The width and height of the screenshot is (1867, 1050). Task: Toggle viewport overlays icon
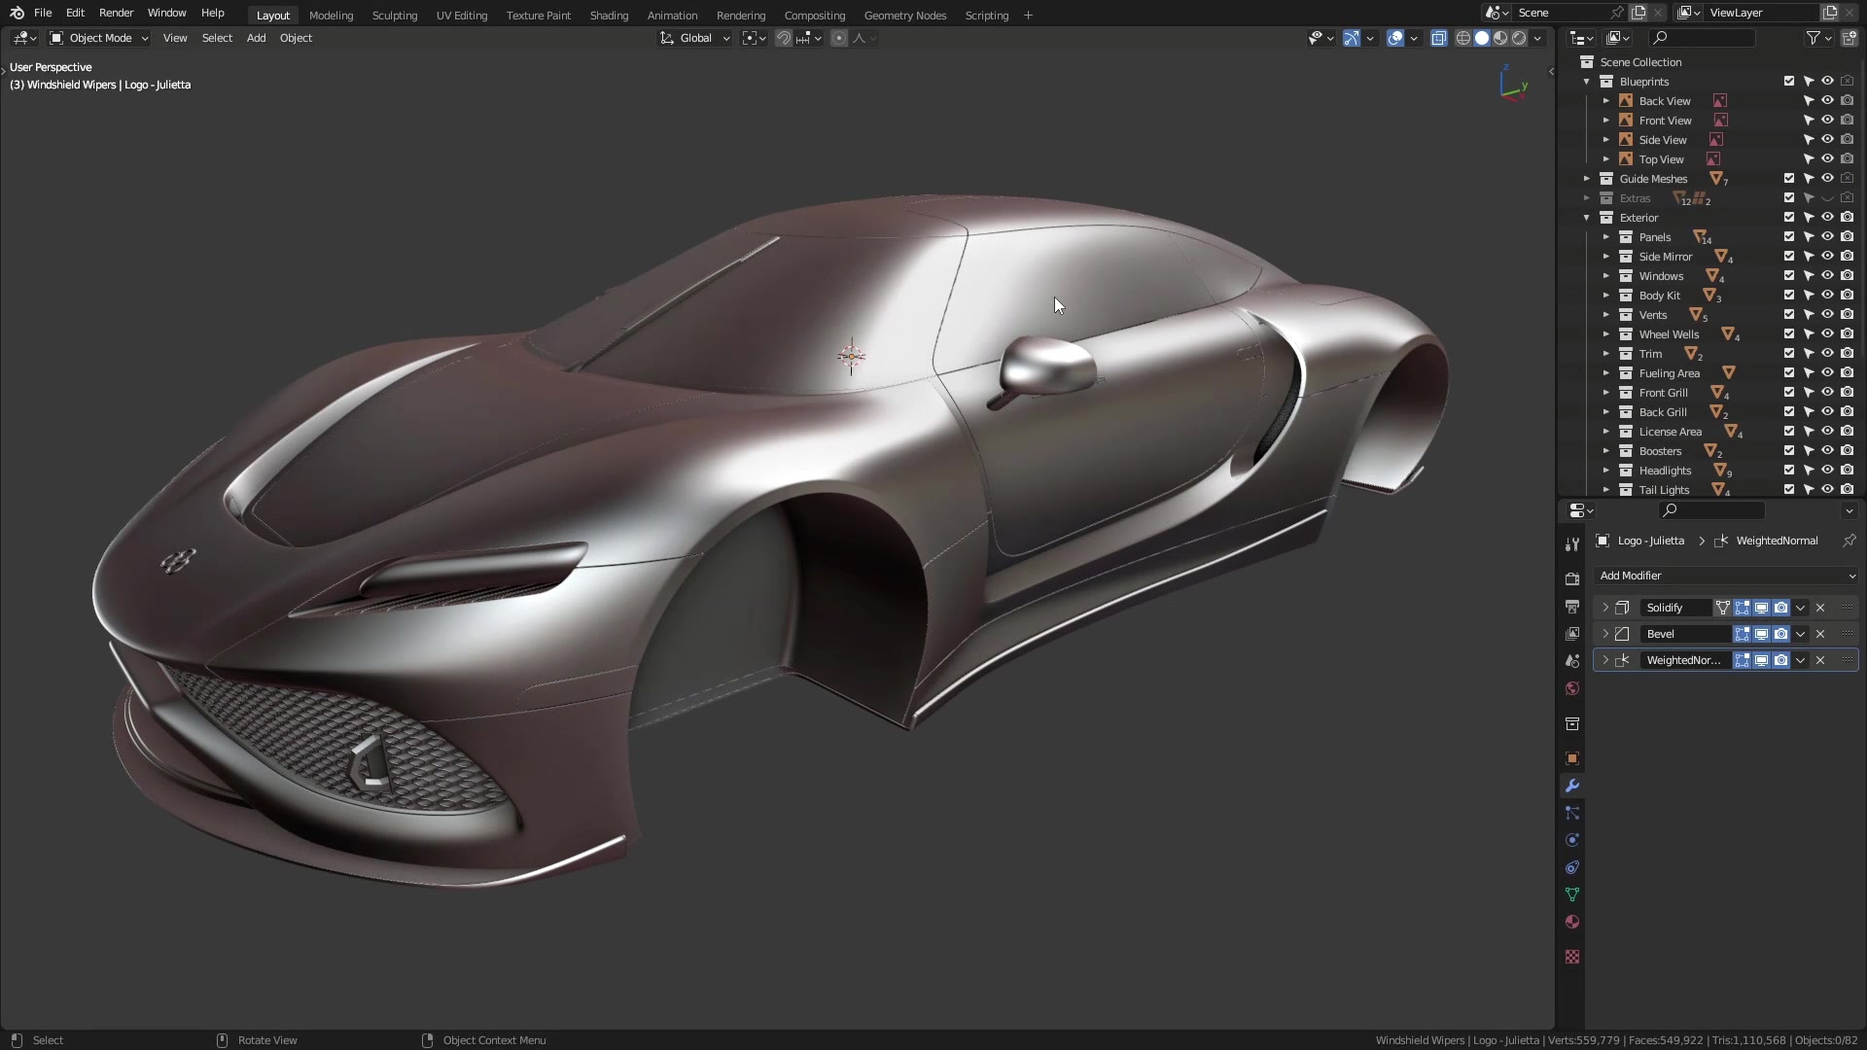coord(1395,38)
